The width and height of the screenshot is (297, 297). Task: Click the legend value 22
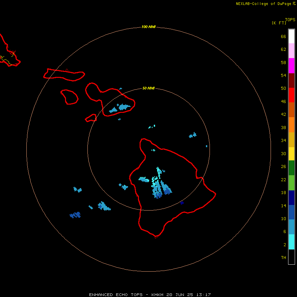[283, 180]
